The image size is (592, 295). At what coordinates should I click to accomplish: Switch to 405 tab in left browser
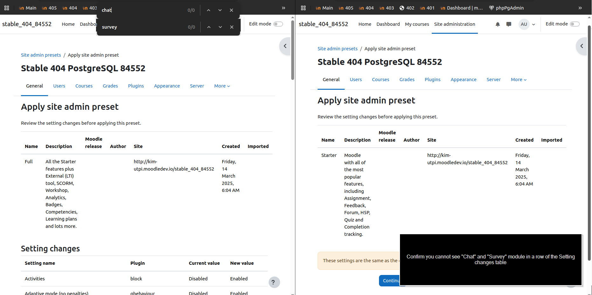(49, 8)
